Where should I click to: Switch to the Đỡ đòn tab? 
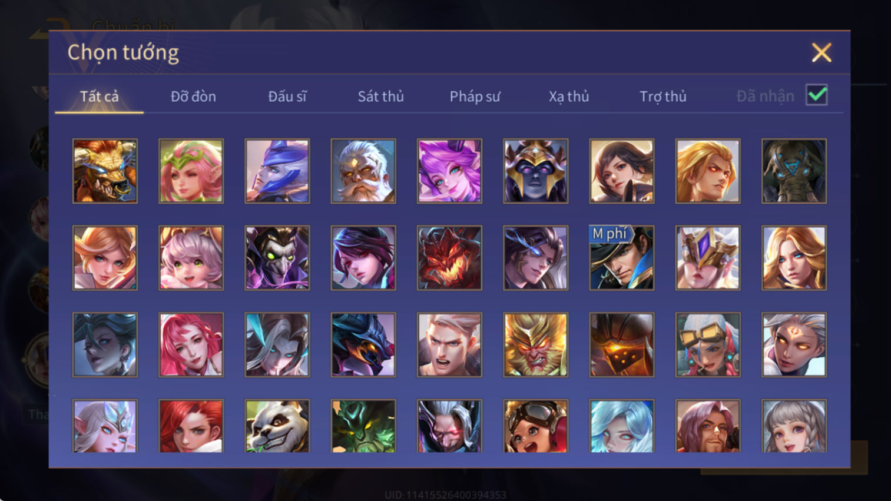tap(193, 97)
